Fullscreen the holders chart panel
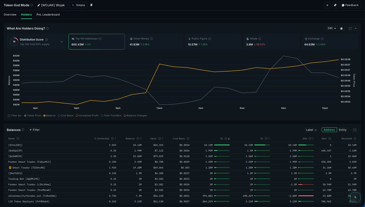 [350, 28]
